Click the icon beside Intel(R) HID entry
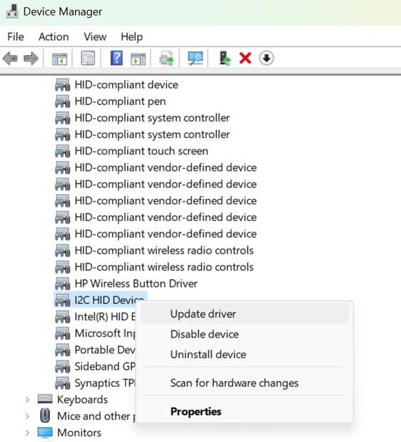Image resolution: width=401 pixels, height=442 pixels. coord(62,317)
